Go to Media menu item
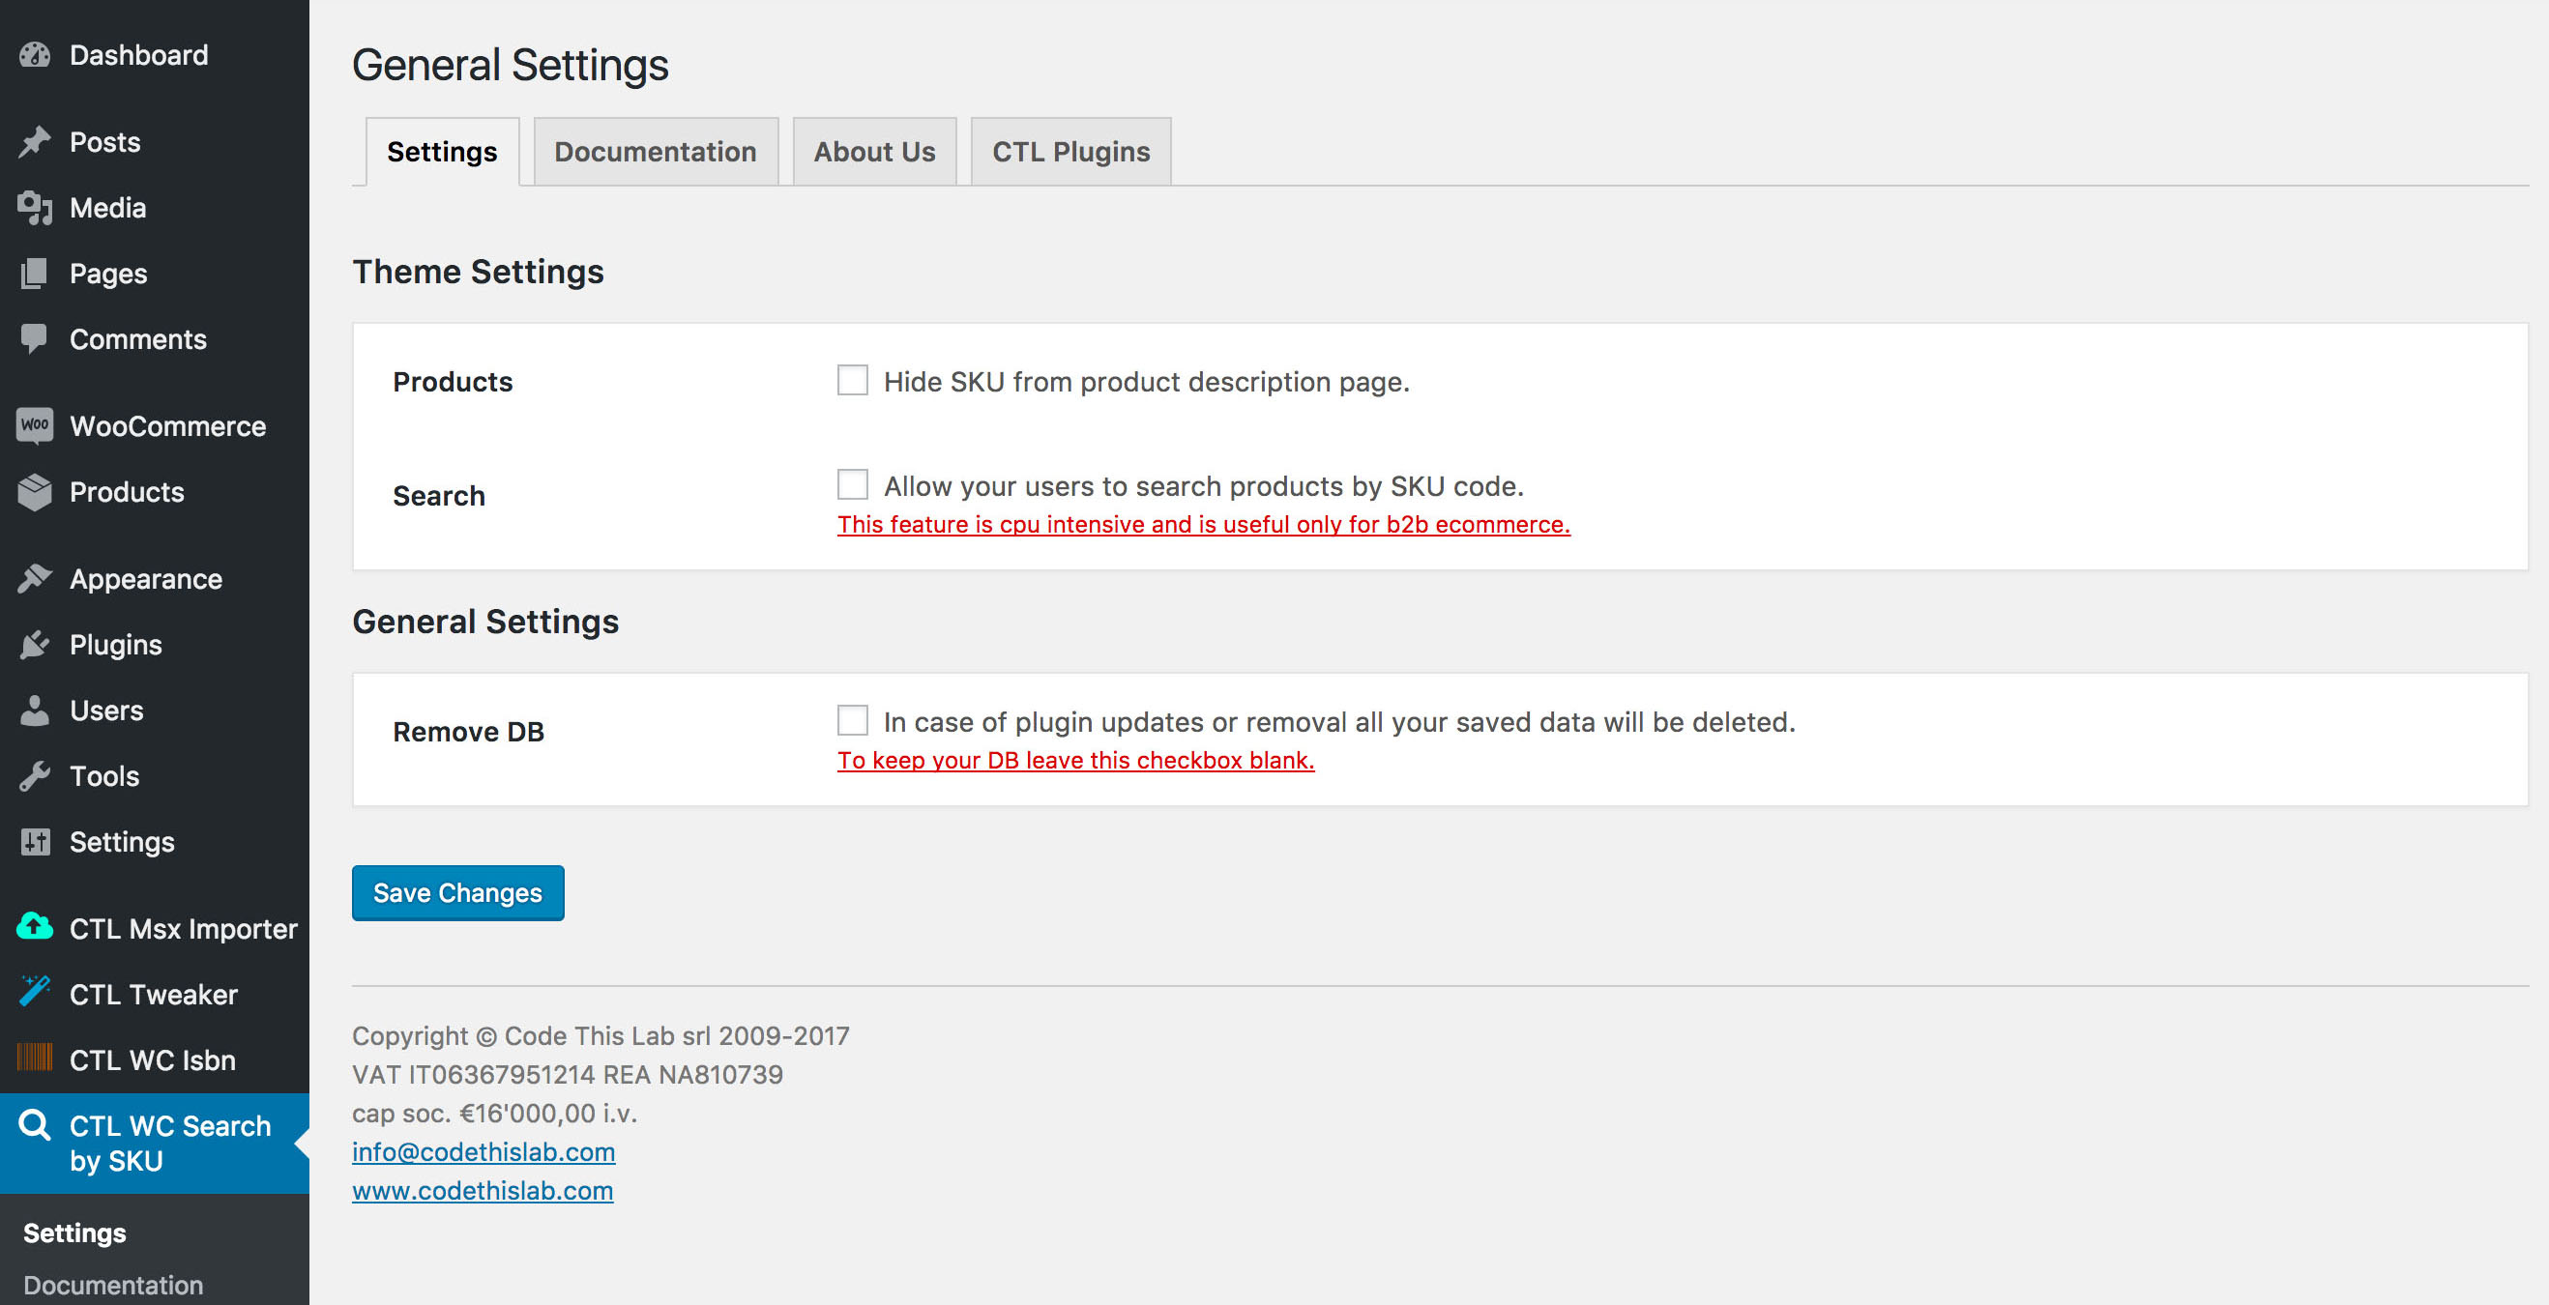 [155, 208]
